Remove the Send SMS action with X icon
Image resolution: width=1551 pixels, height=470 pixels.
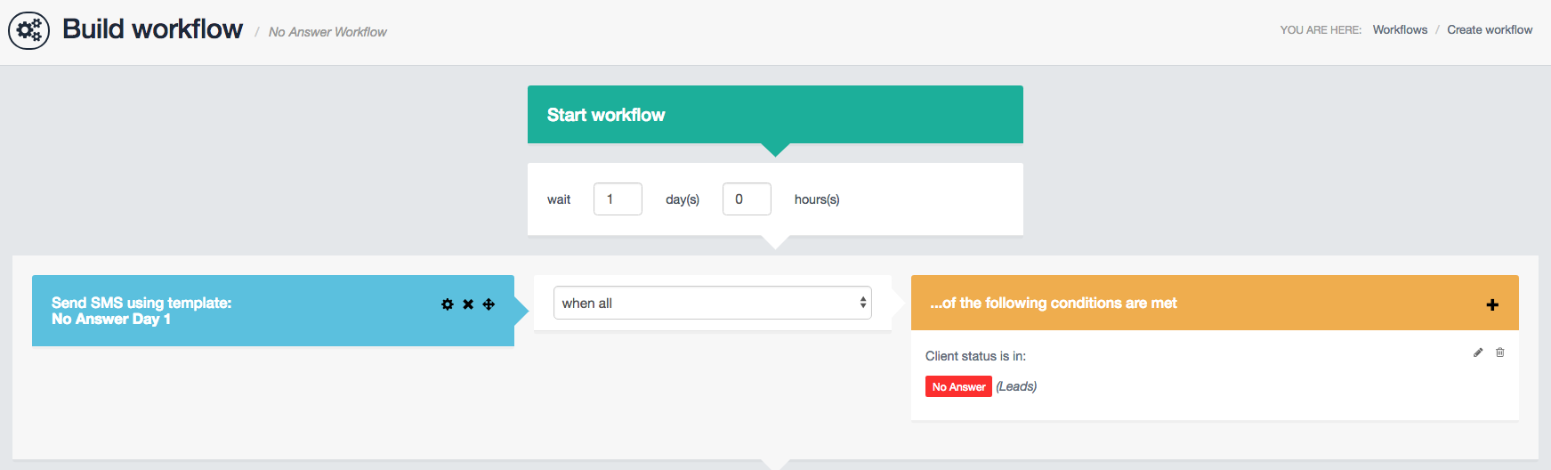click(468, 304)
